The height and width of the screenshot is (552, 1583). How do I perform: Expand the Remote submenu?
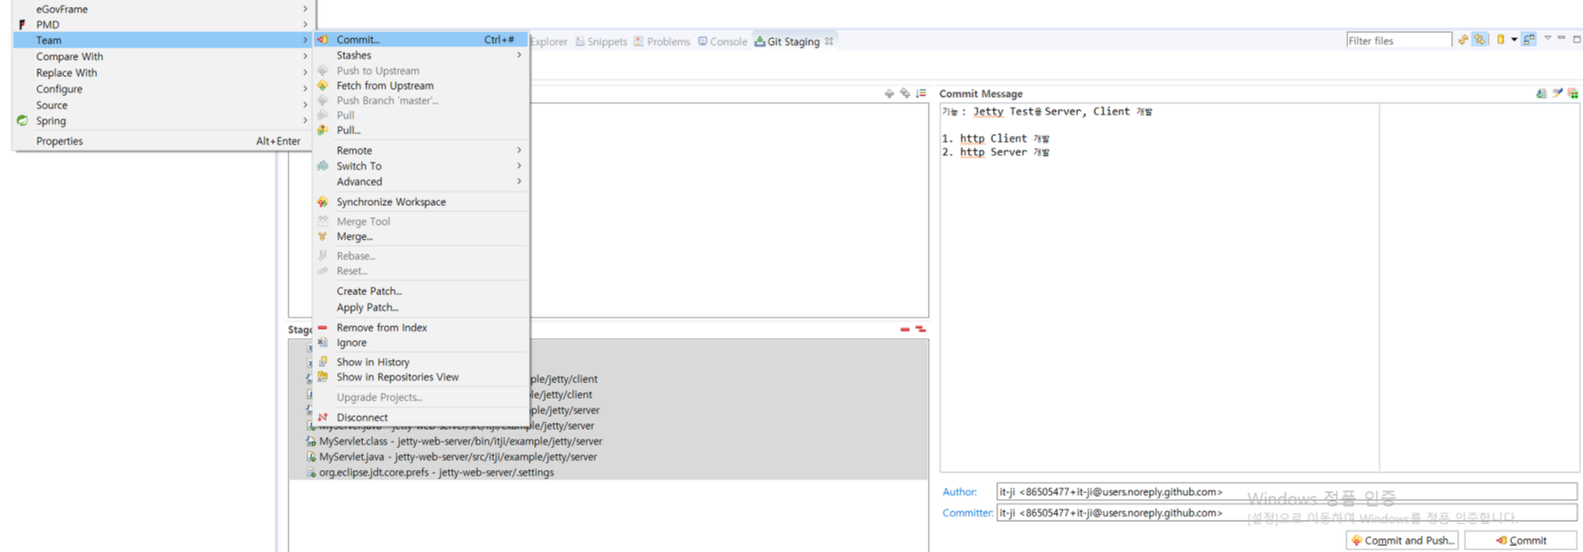pyautogui.click(x=421, y=151)
